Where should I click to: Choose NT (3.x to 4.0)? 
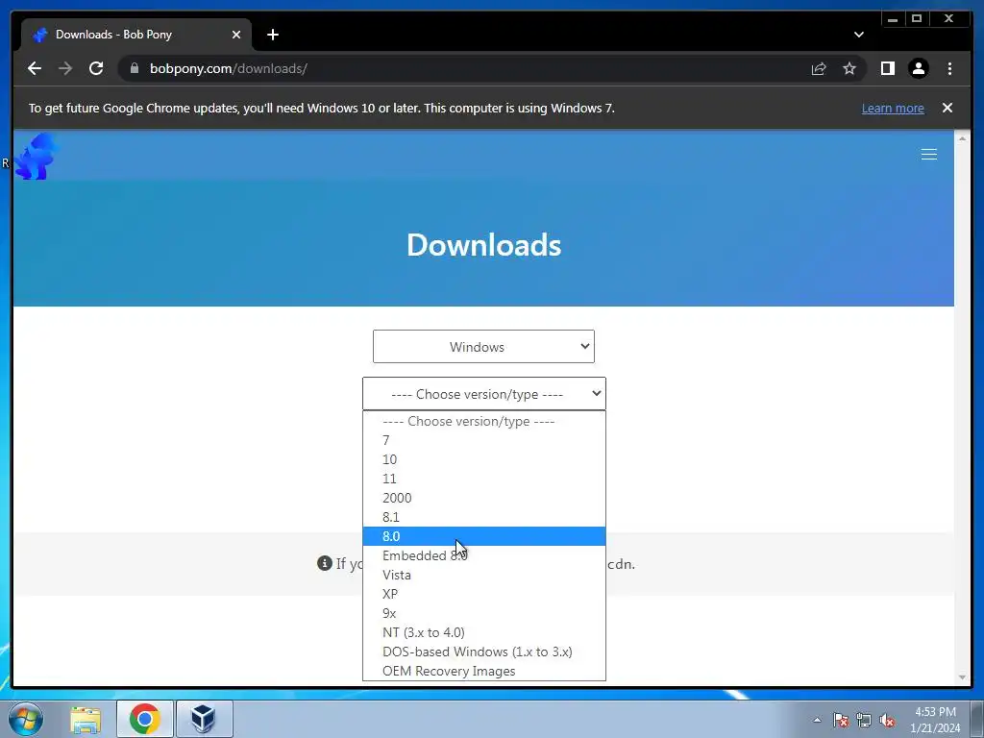[484, 632]
